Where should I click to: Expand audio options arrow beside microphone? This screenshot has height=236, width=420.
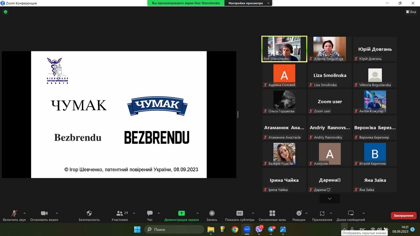[24, 213]
